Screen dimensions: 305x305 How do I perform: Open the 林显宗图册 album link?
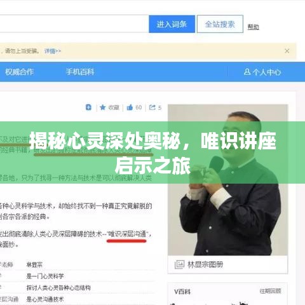205,264
